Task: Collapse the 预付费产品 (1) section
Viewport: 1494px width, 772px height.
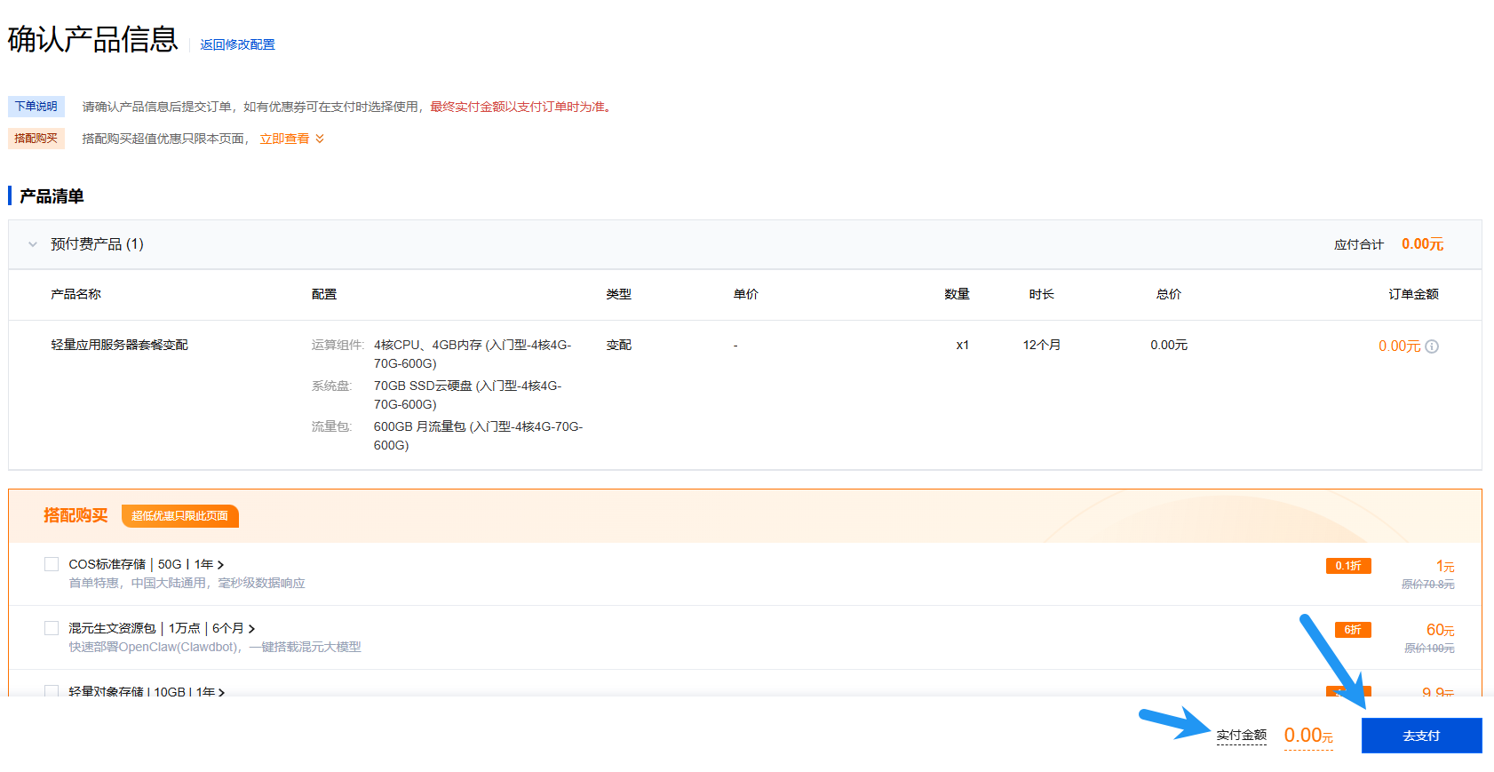Action: [33, 244]
